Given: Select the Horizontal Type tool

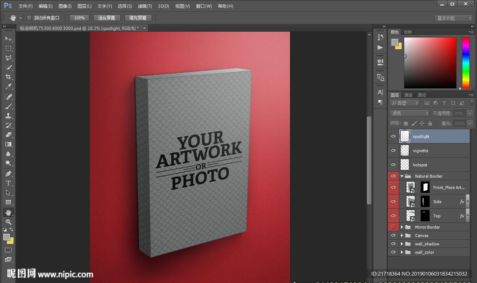Looking at the screenshot, I should click(x=8, y=183).
